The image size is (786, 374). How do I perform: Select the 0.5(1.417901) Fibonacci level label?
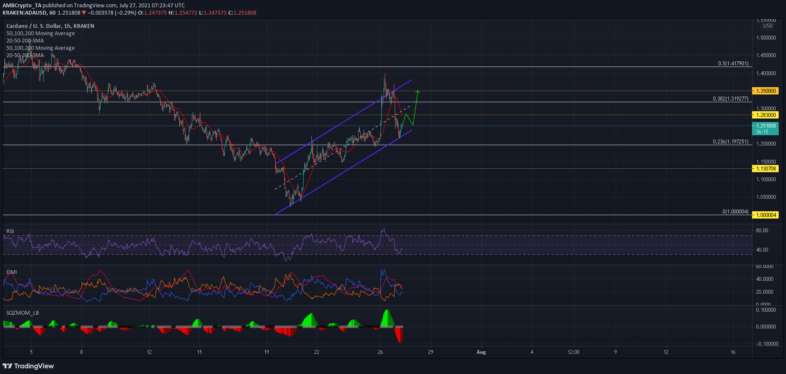pyautogui.click(x=733, y=64)
